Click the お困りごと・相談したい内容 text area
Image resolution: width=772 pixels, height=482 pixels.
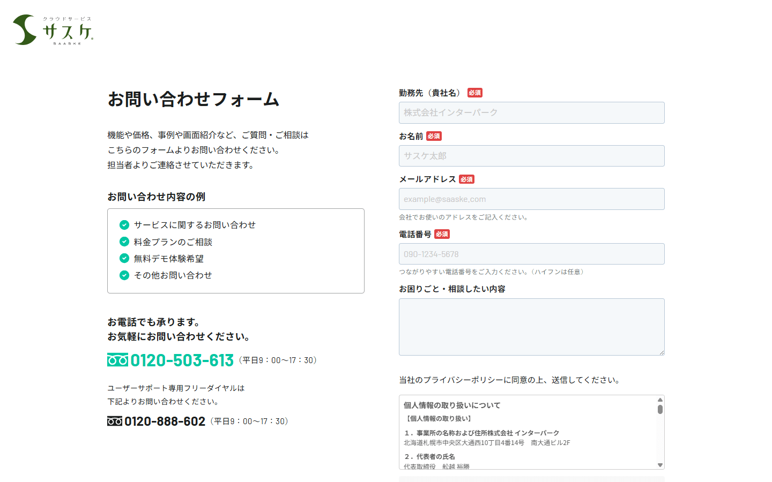point(531,326)
